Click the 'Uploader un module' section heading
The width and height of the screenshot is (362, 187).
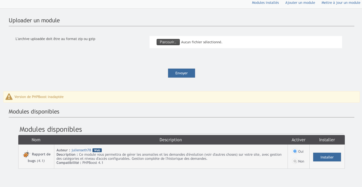coord(34,20)
